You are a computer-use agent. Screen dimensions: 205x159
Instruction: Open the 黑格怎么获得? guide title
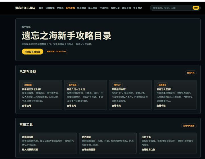(164, 89)
